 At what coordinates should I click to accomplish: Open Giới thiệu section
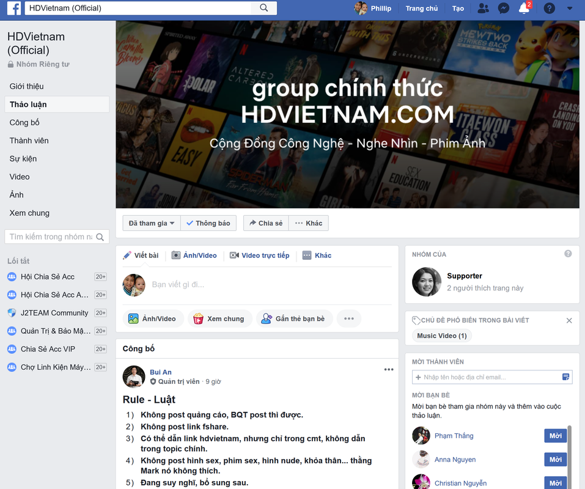point(26,86)
